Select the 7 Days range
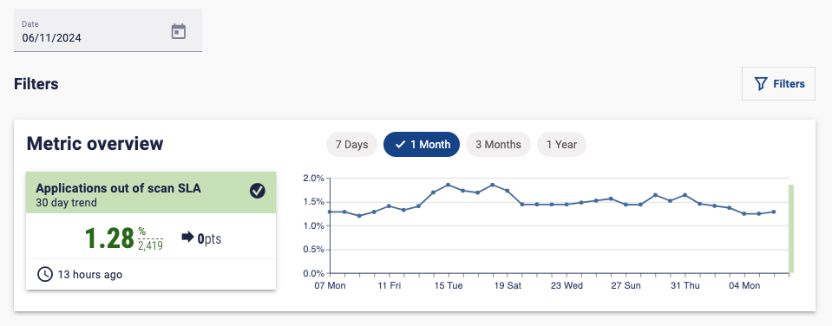Image resolution: width=832 pixels, height=326 pixels. [x=351, y=144]
